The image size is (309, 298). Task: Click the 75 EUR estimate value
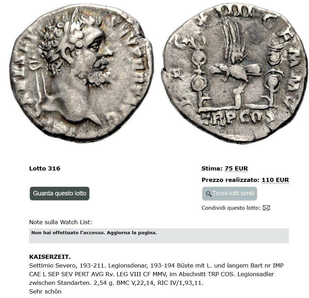point(236,168)
